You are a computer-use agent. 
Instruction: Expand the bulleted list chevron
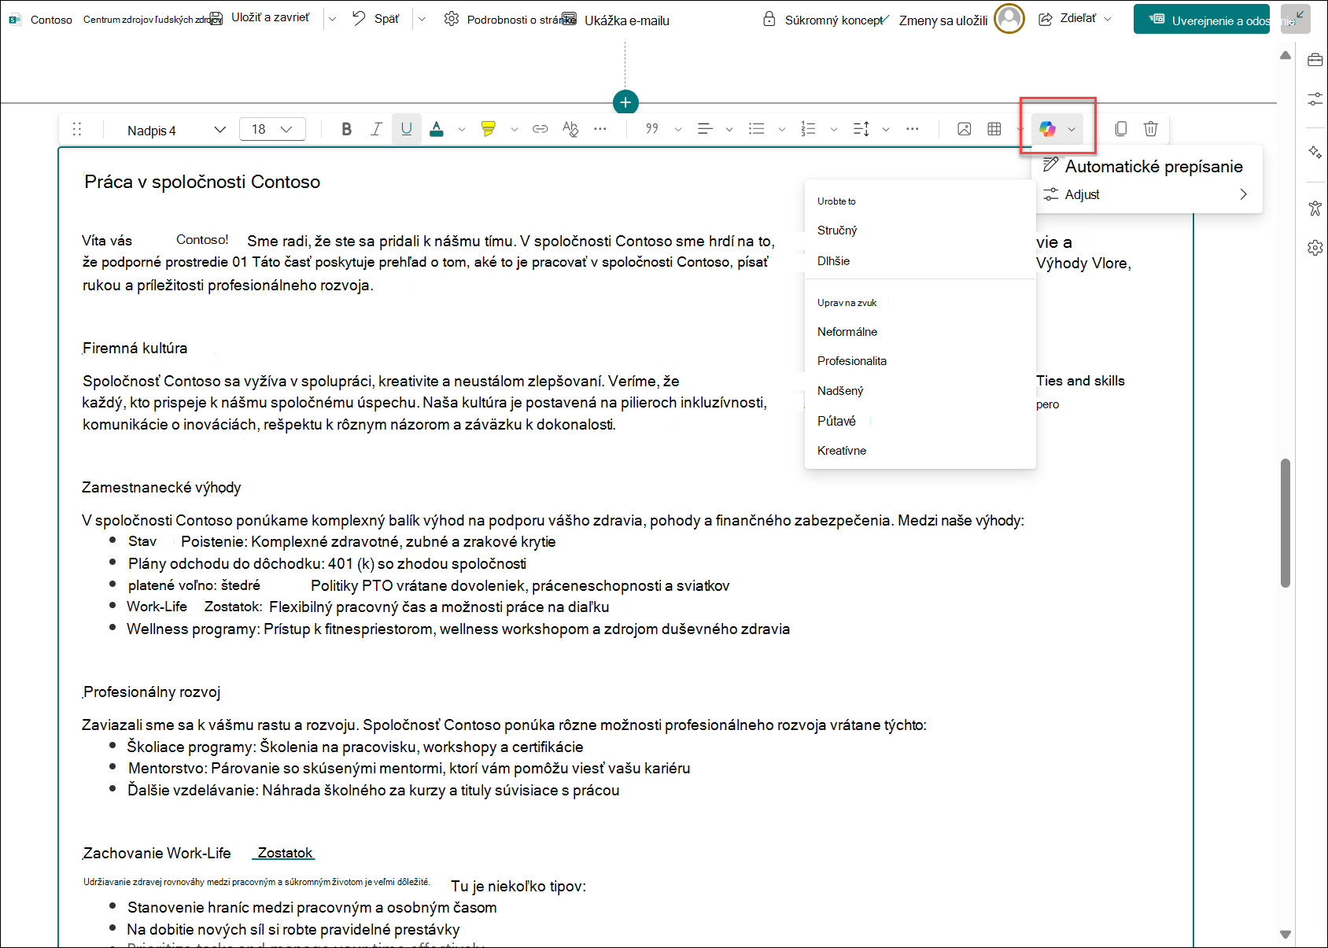(782, 130)
